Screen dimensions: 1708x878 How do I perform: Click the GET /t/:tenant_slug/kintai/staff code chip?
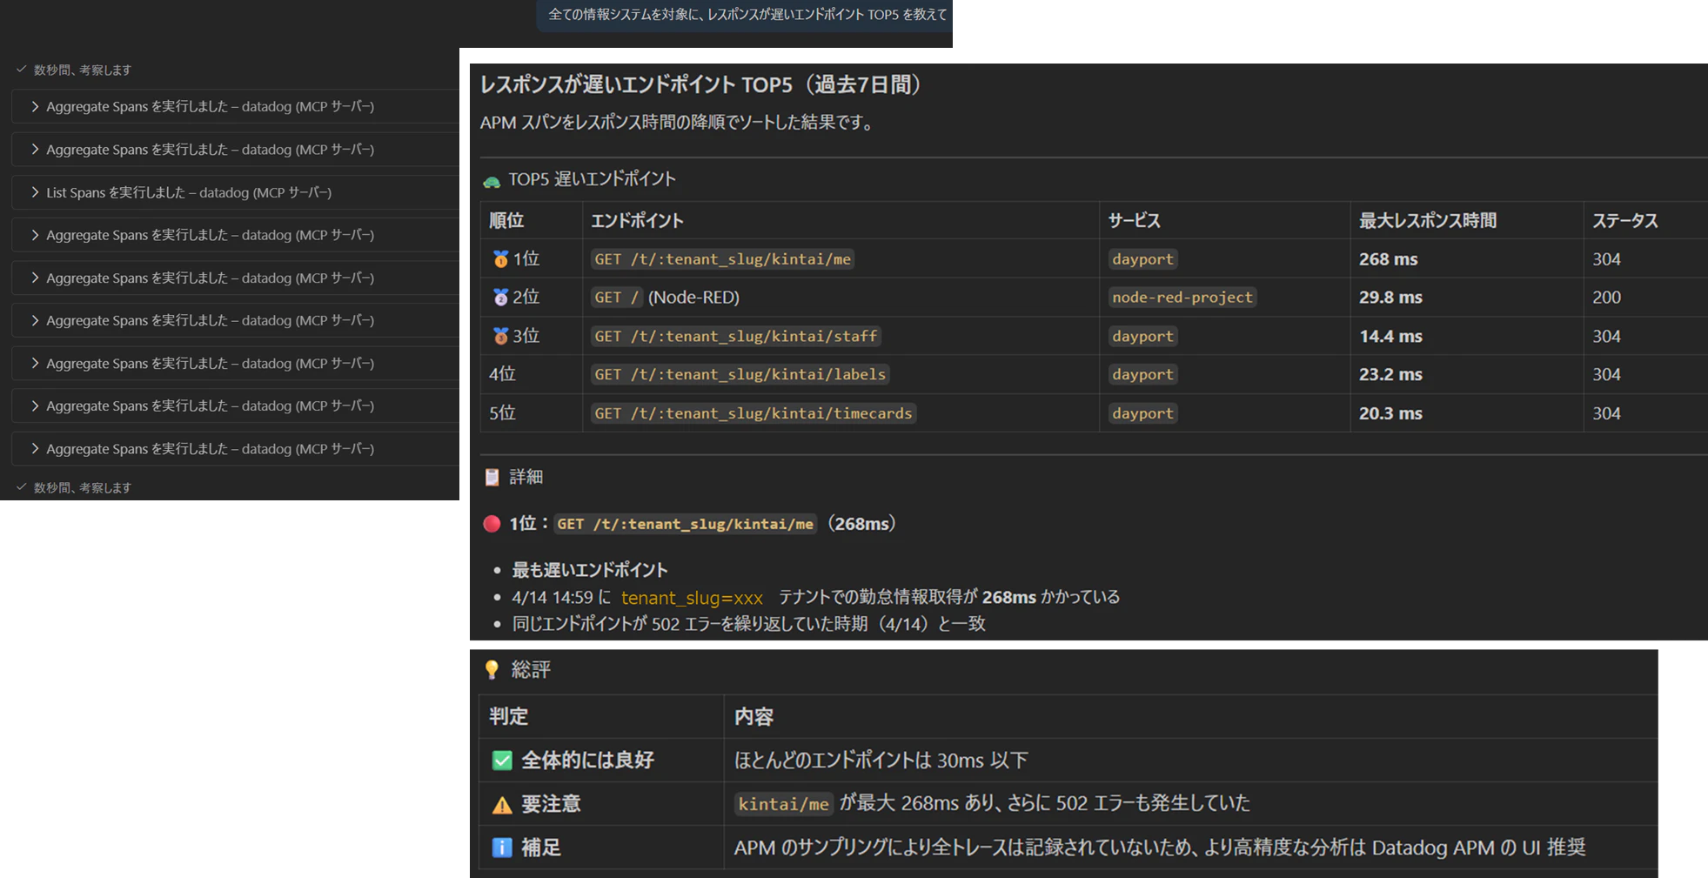click(735, 336)
